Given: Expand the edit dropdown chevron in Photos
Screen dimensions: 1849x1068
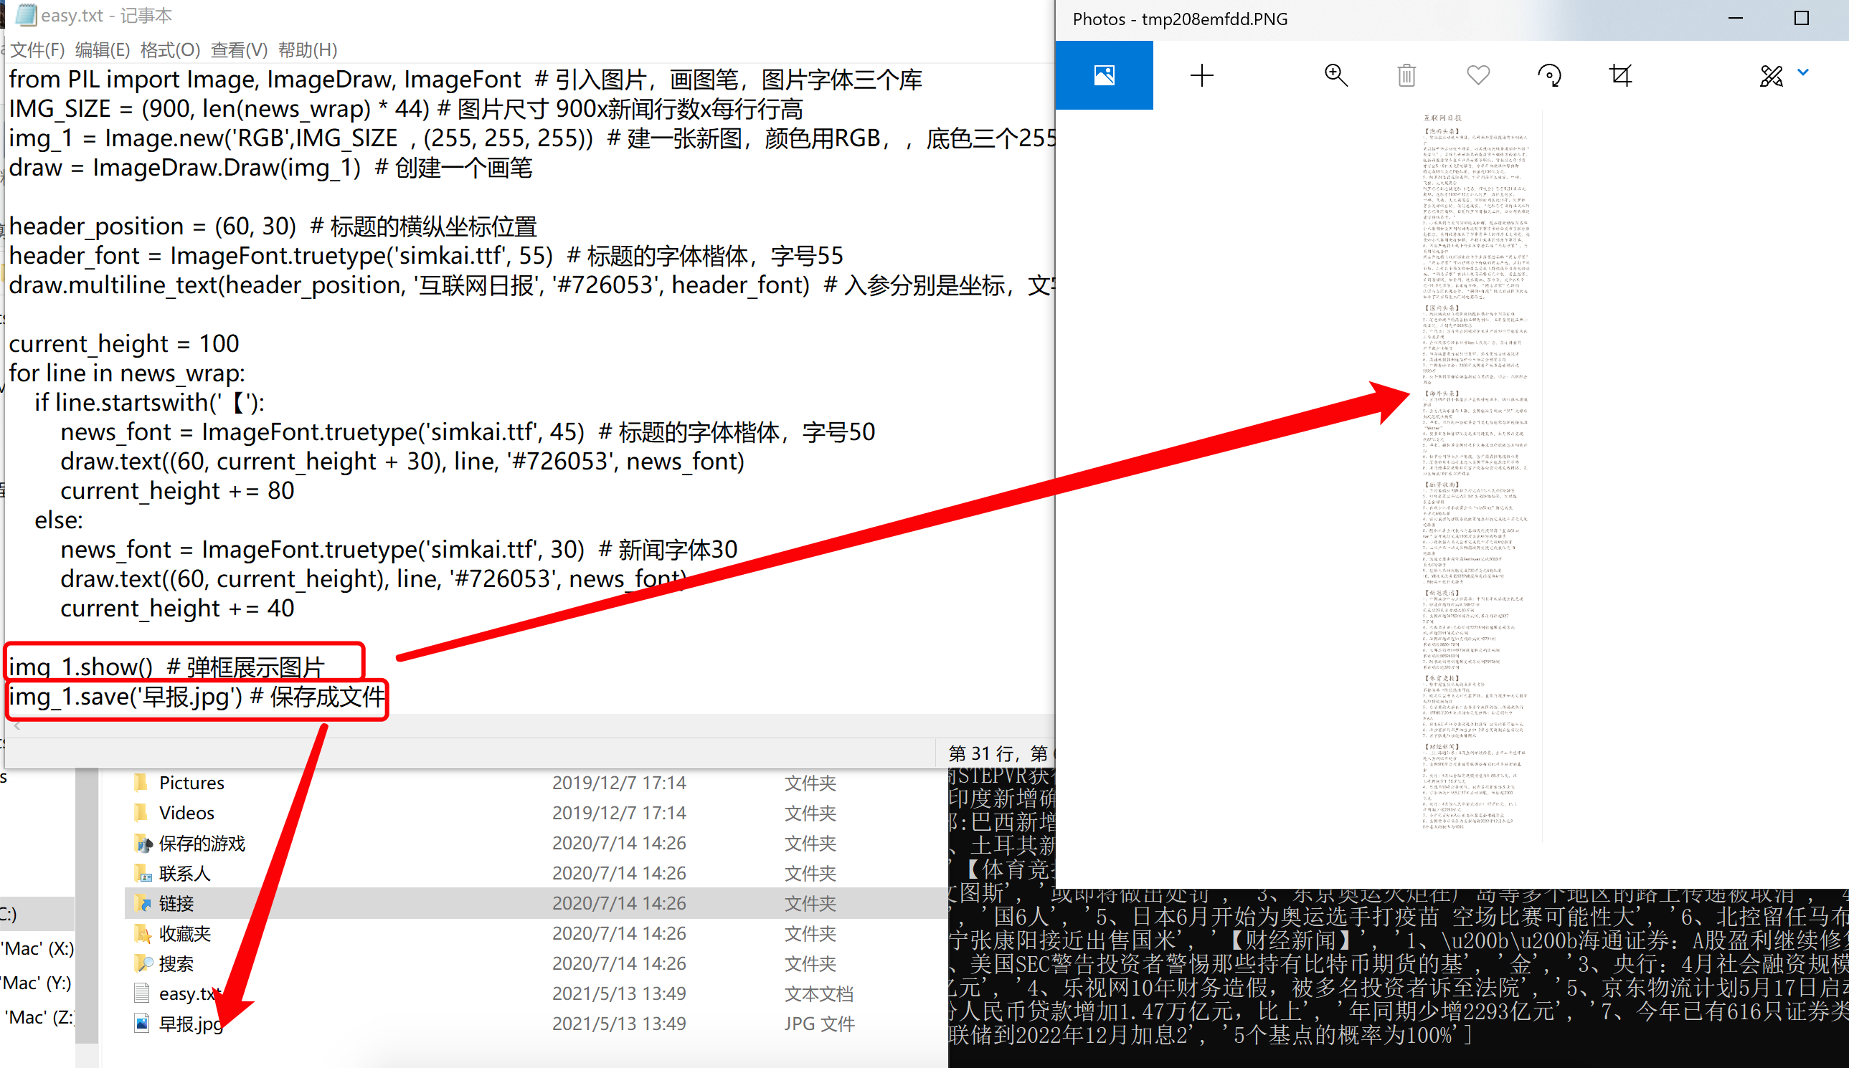Looking at the screenshot, I should click(1803, 72).
